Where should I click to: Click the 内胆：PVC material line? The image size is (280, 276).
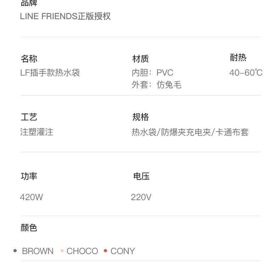[x=152, y=73]
